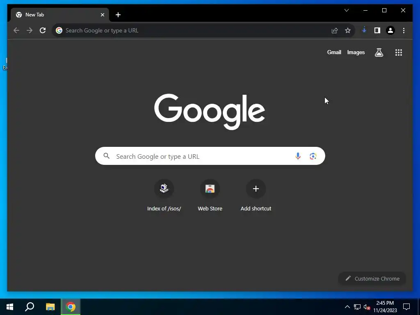Open the Images link
This screenshot has width=420, height=315.
click(356, 52)
